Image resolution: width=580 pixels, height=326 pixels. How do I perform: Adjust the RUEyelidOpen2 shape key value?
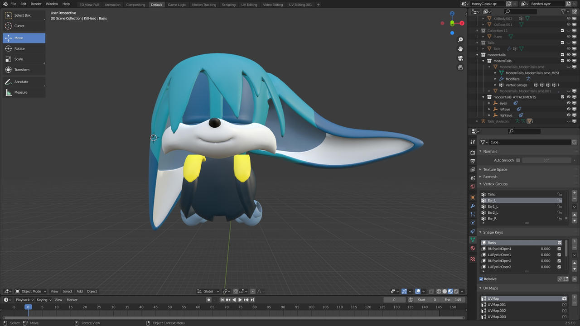546,261
